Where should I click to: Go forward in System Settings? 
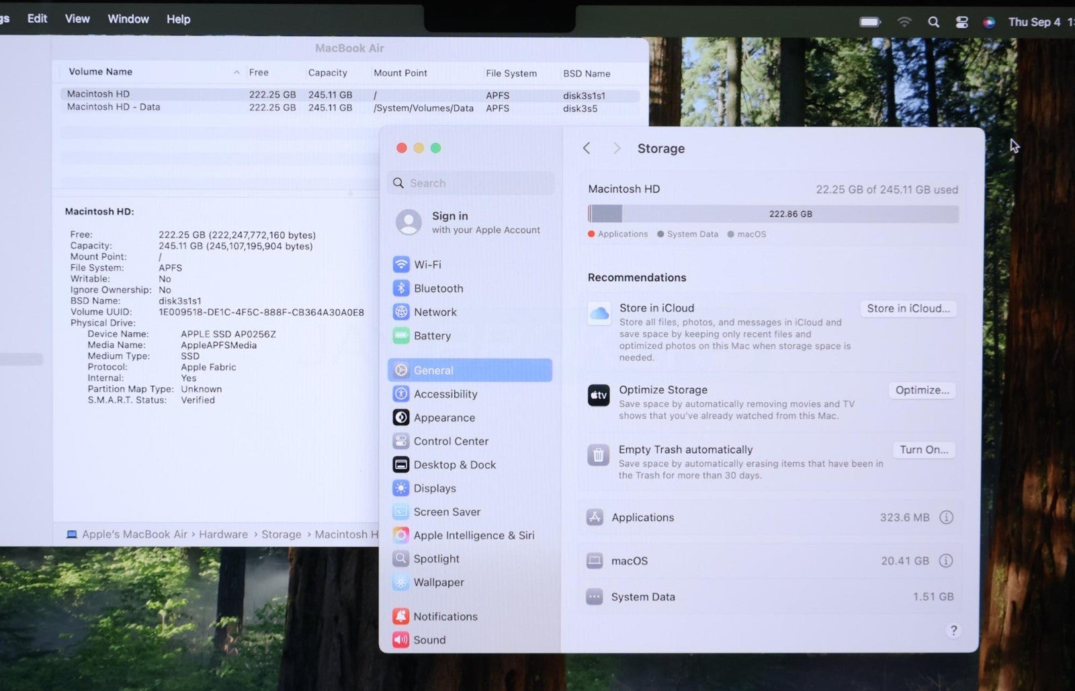point(616,148)
